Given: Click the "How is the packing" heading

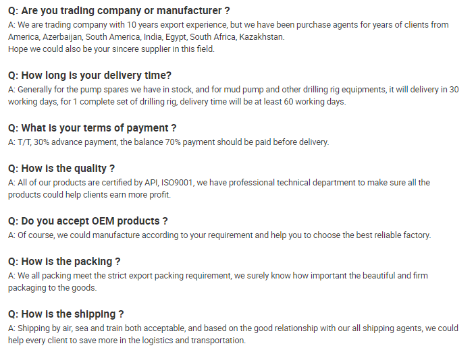Looking at the screenshot, I should 64,262.
